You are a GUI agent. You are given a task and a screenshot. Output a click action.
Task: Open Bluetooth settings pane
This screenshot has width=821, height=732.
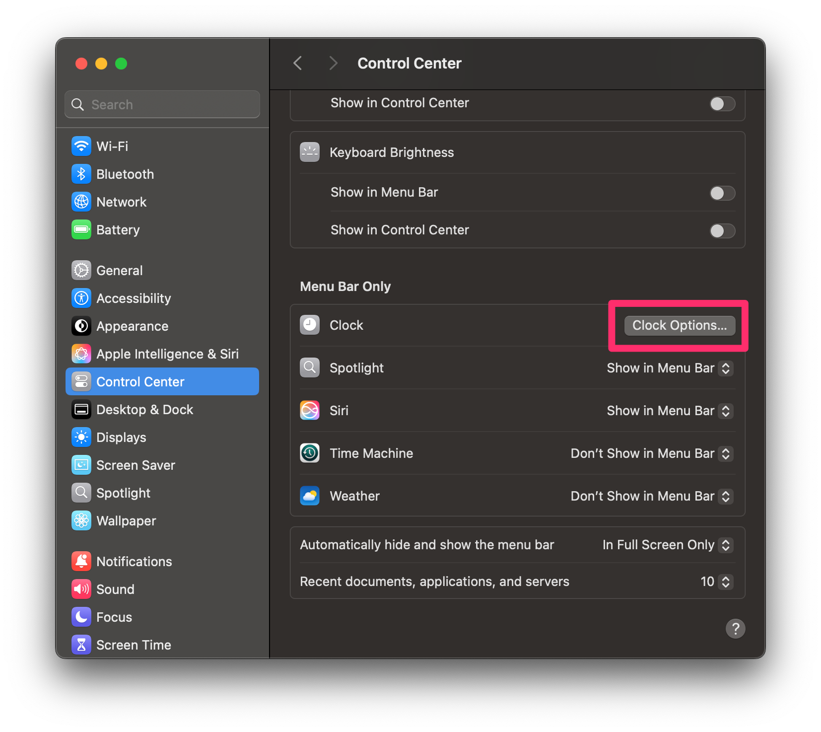162,174
